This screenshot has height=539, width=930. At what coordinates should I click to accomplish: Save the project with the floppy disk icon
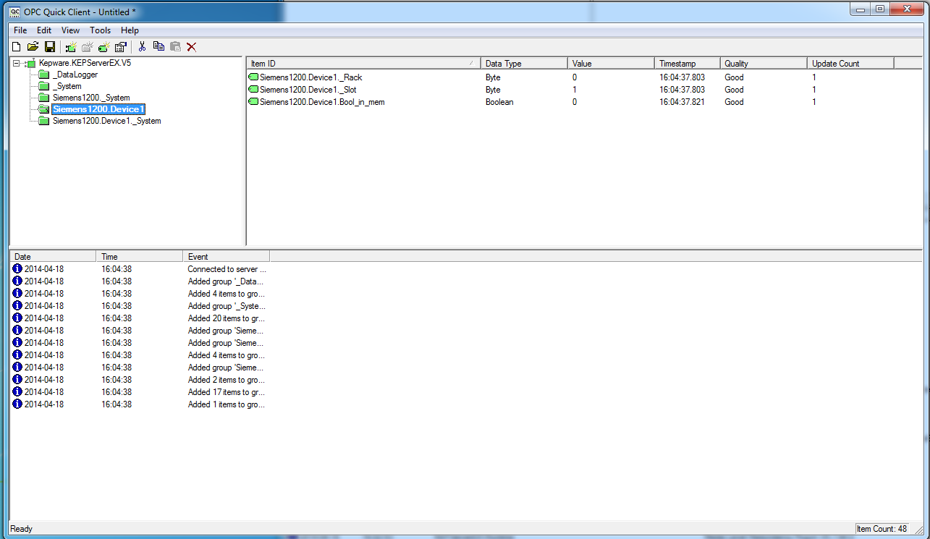pyautogui.click(x=50, y=47)
